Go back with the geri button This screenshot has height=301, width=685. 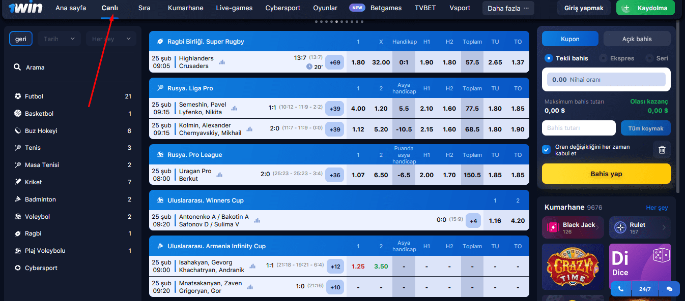tap(21, 39)
